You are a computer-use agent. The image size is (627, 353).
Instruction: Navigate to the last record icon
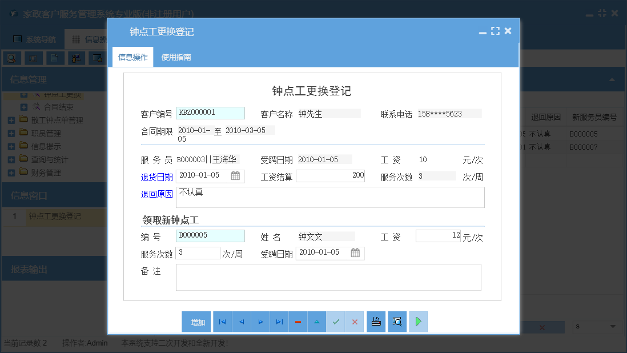(x=279, y=322)
